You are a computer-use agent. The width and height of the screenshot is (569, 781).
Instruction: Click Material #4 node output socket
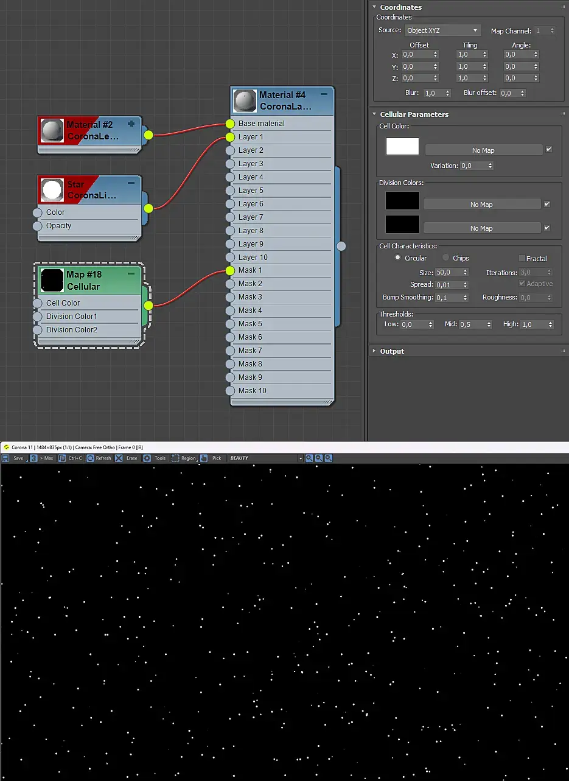[x=341, y=246]
